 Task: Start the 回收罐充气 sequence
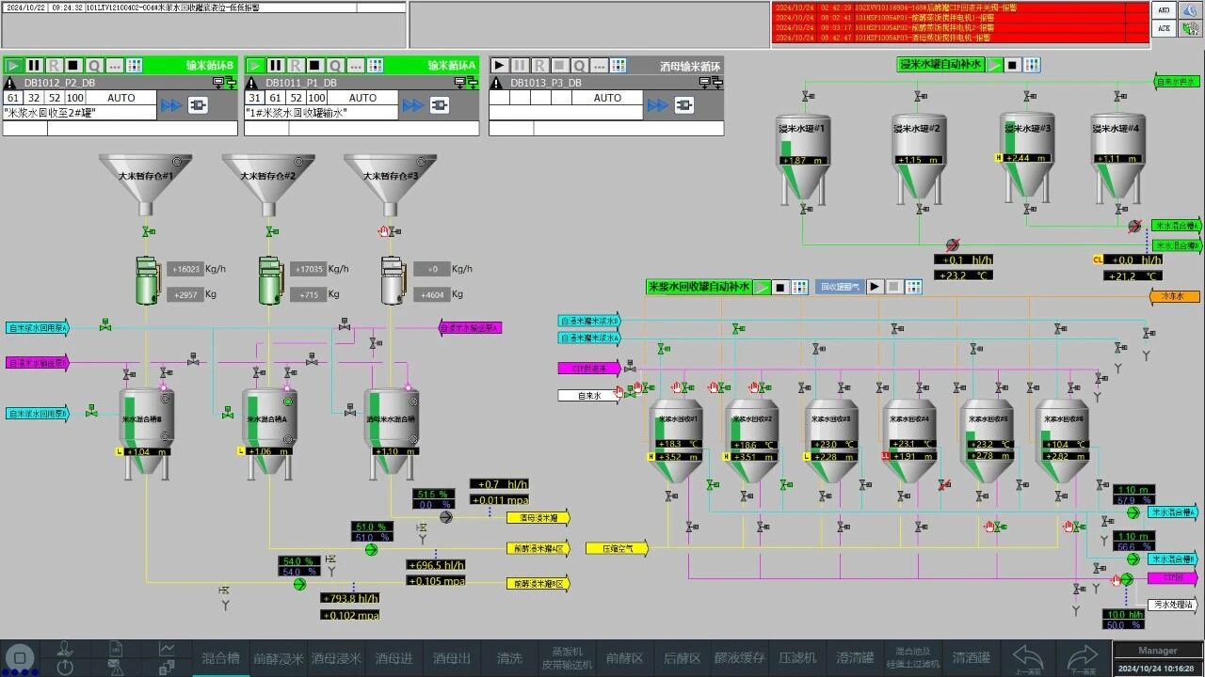tap(876, 287)
